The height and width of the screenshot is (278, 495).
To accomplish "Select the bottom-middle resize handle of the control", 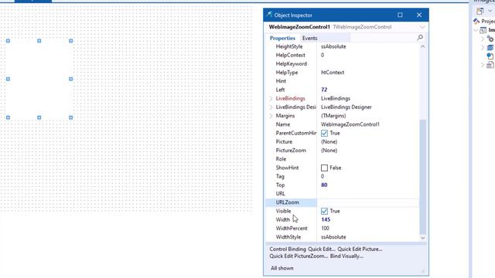I will point(39,117).
